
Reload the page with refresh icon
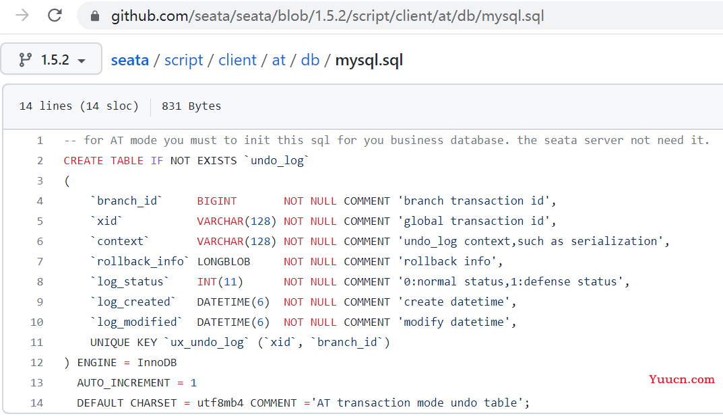(x=55, y=15)
